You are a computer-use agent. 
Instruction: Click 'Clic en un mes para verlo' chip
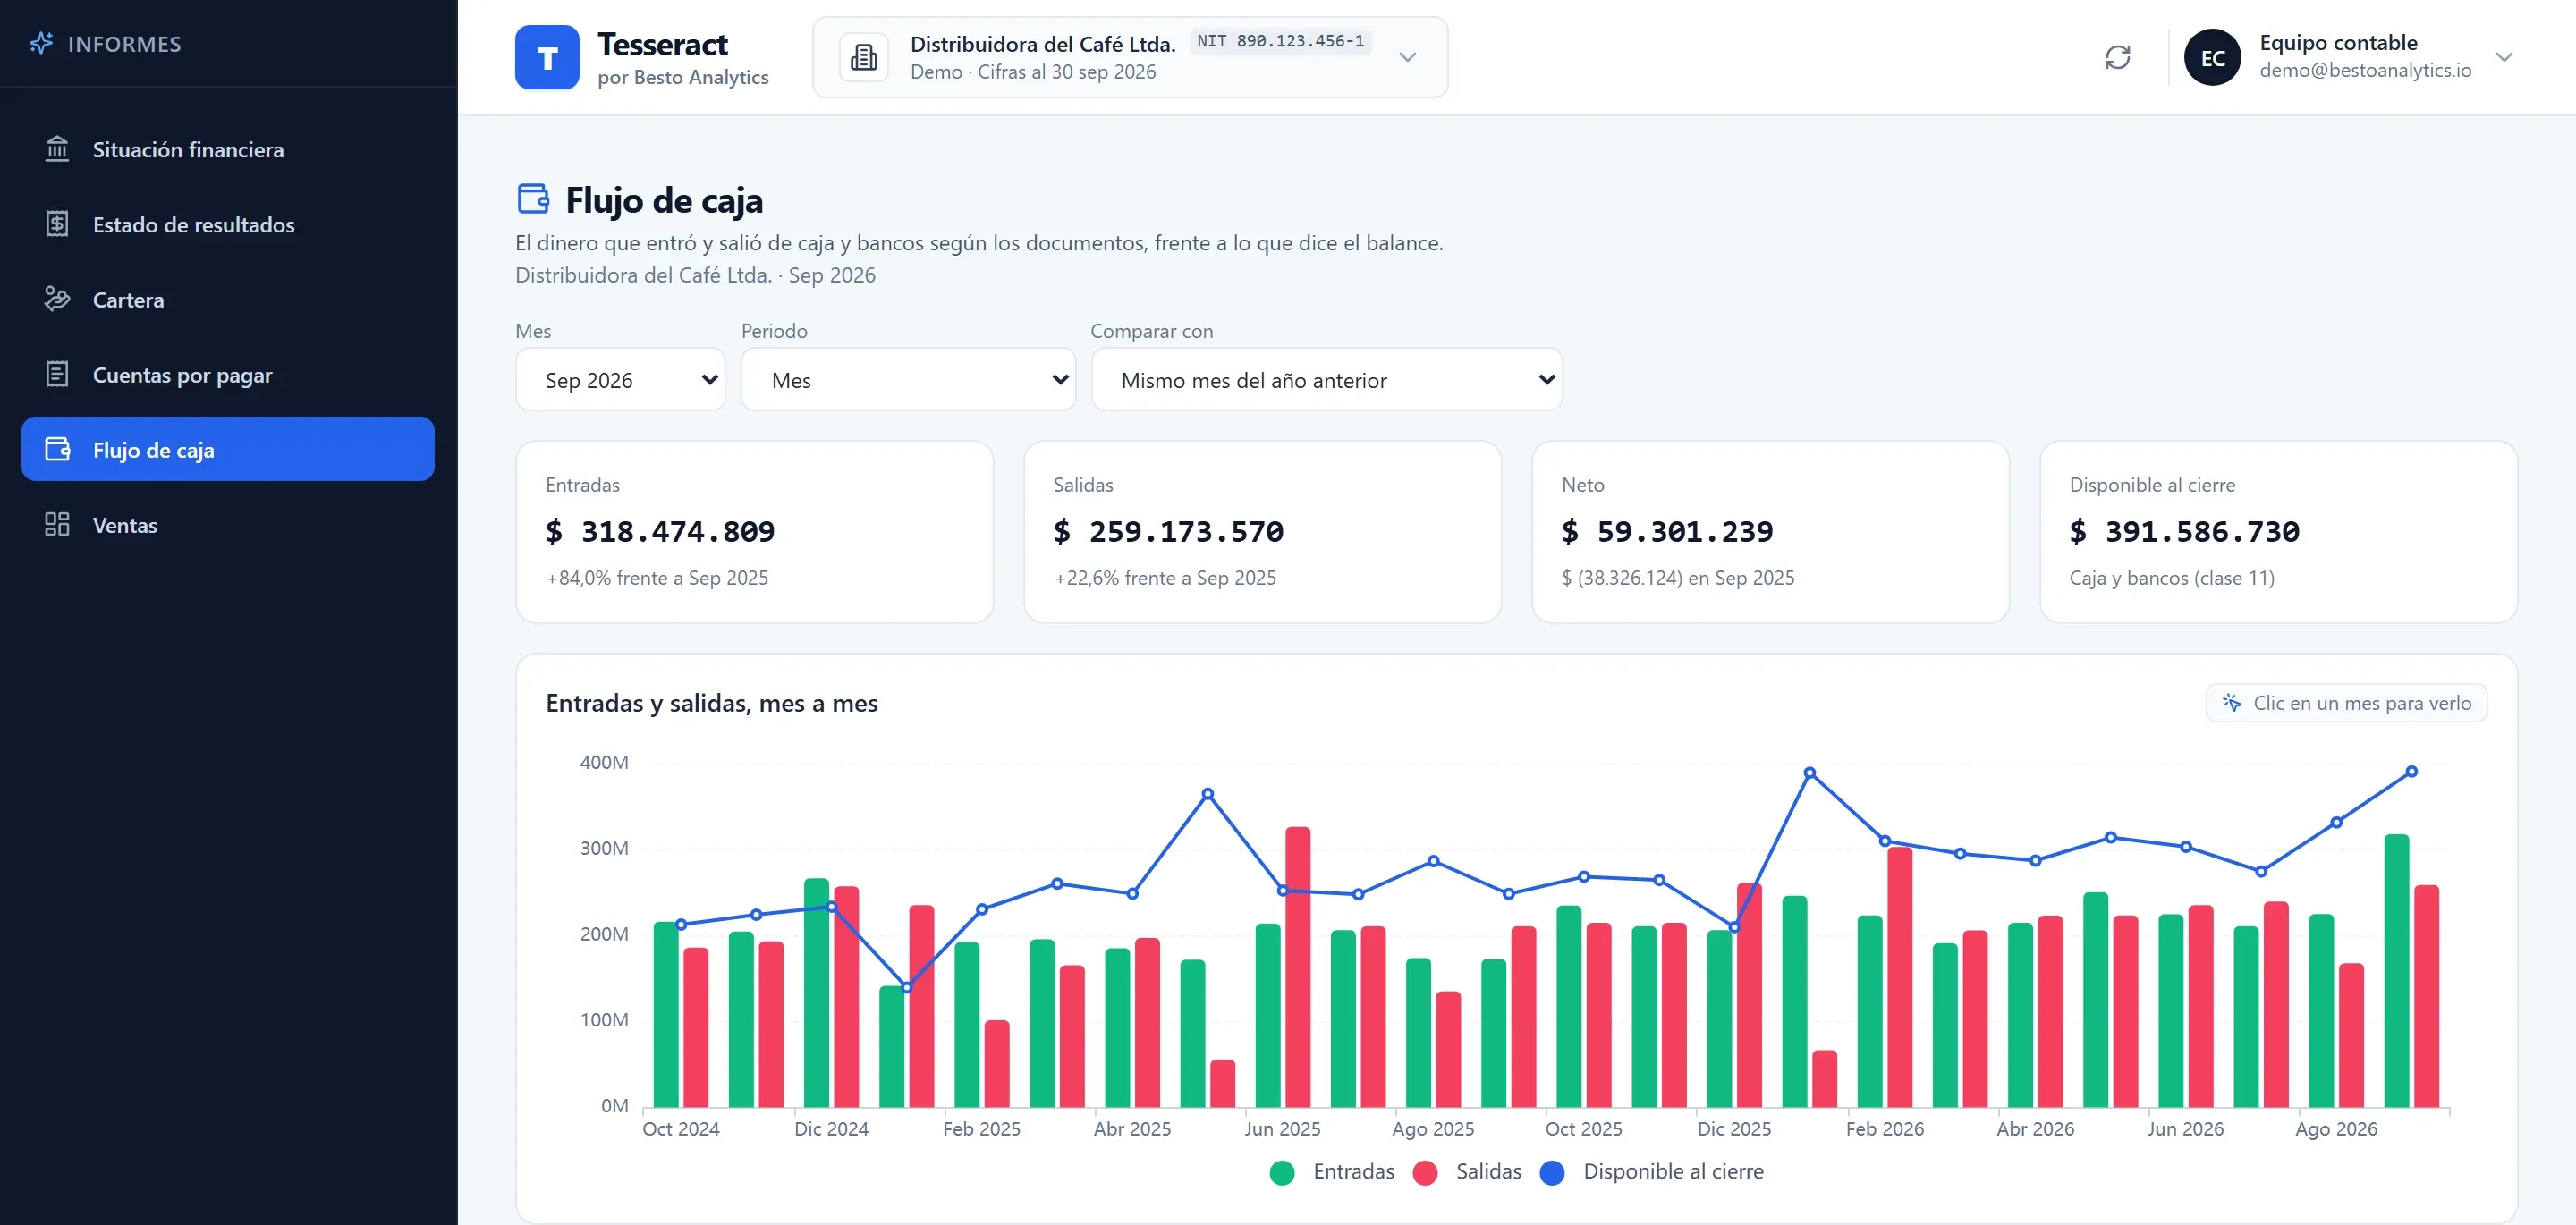click(x=2346, y=702)
